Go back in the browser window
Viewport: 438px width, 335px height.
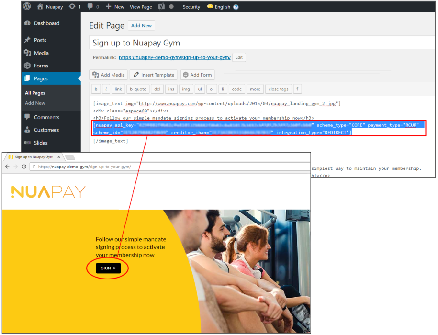click(x=7, y=167)
